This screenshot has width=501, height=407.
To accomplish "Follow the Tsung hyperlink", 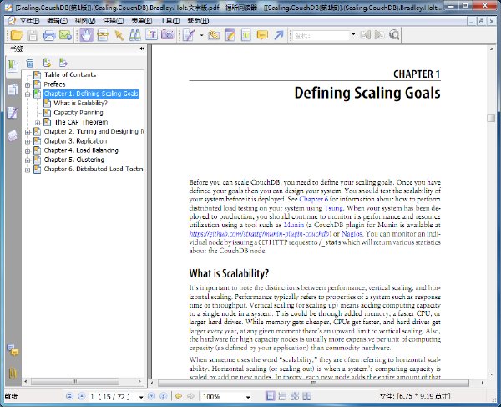I will tap(333, 208).
